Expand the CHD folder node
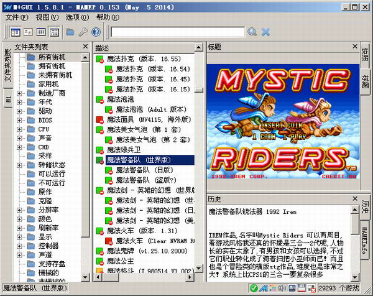 (19, 147)
